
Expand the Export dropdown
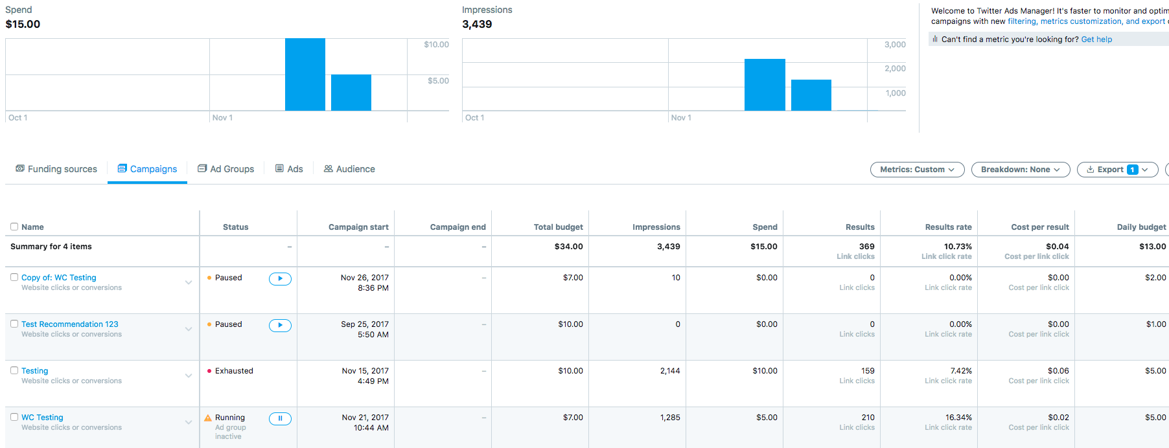1117,170
